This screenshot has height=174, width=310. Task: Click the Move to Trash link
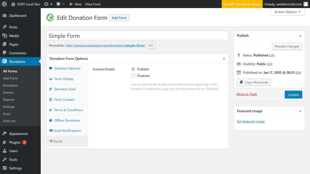pyautogui.click(x=247, y=94)
